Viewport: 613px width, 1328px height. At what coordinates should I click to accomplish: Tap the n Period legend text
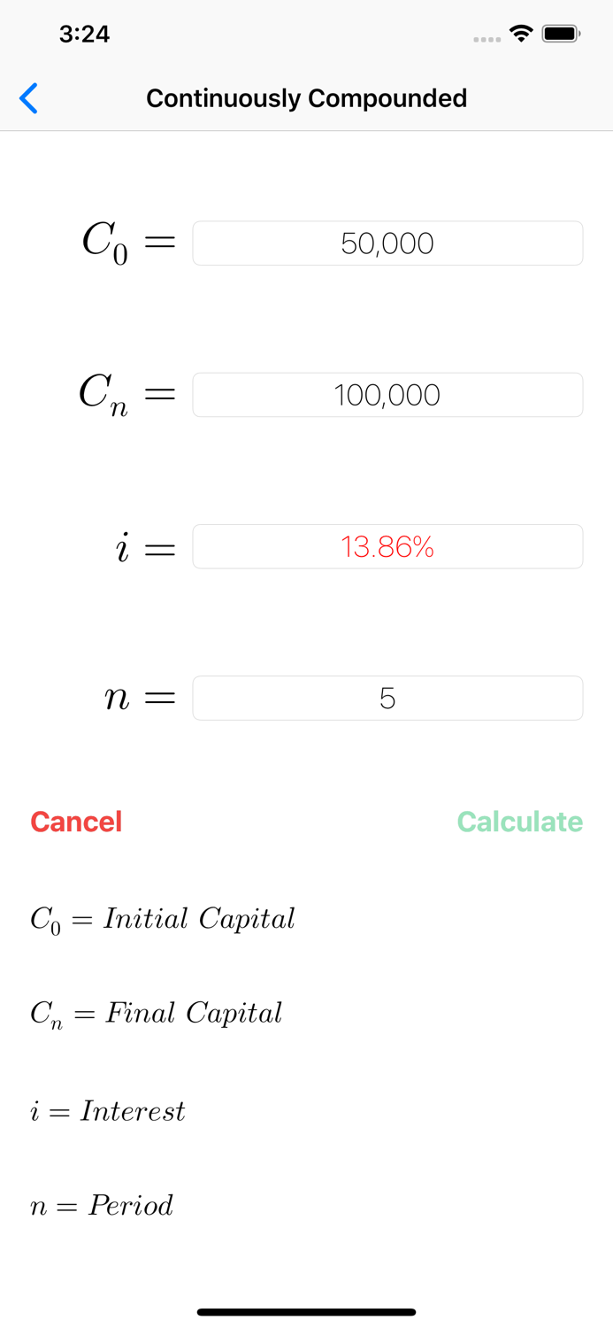pos(101,1205)
